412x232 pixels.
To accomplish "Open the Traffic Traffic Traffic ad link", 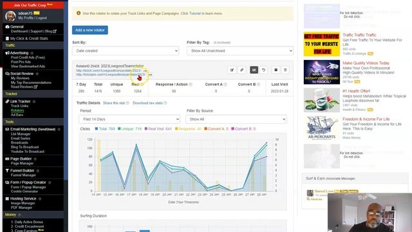I will 359,35.
